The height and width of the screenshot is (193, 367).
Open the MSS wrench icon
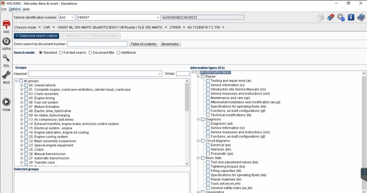pyautogui.click(x=6, y=77)
